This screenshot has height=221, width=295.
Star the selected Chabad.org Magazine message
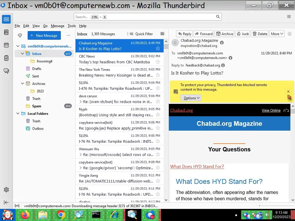point(158,48)
